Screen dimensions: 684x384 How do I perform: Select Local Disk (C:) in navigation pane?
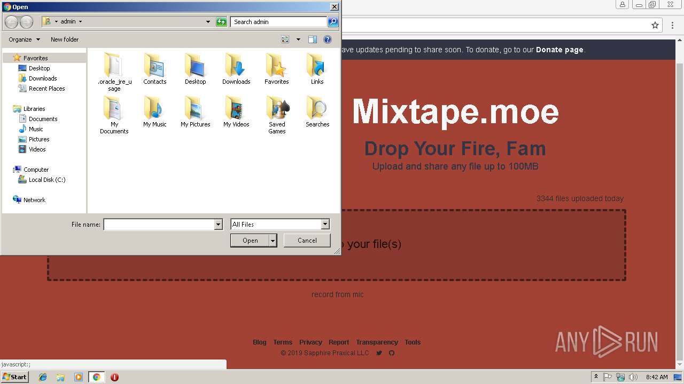(47, 180)
